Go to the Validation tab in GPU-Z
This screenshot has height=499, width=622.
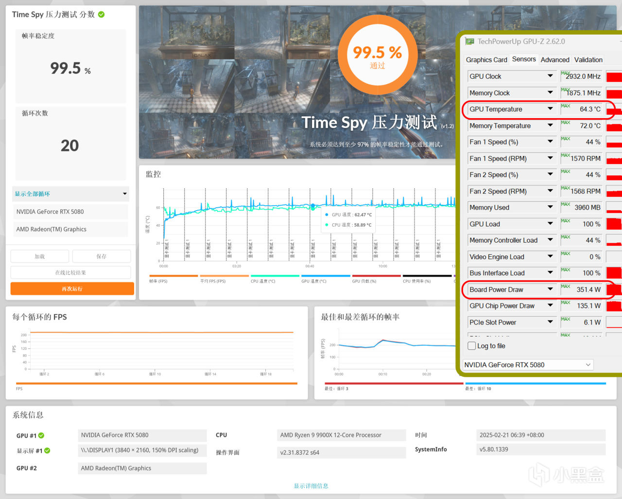(588, 60)
